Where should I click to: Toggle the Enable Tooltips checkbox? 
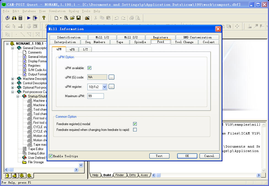pos(51,156)
